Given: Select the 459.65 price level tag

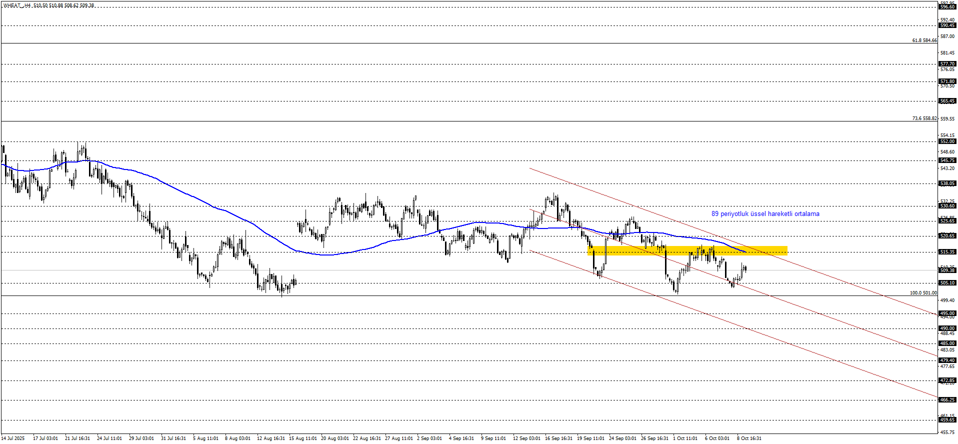Looking at the screenshot, I should point(947,420).
